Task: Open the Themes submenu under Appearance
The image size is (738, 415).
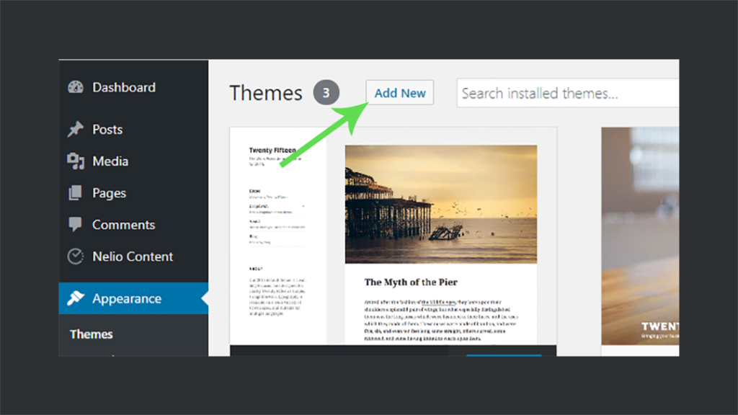Action: 91,334
